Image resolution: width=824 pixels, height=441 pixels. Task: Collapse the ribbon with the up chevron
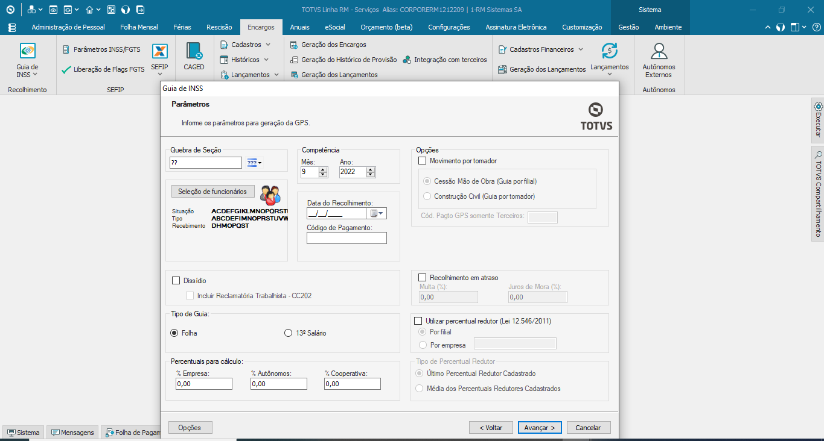point(767,27)
